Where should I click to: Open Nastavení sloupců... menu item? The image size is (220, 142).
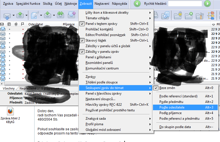116,99
